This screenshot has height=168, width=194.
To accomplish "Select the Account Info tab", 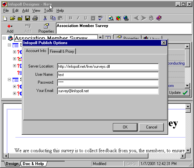I will point(36,51).
